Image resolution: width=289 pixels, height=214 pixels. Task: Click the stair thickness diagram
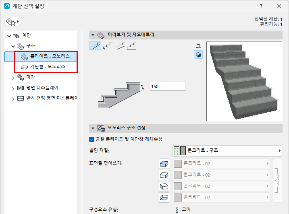(x=121, y=95)
